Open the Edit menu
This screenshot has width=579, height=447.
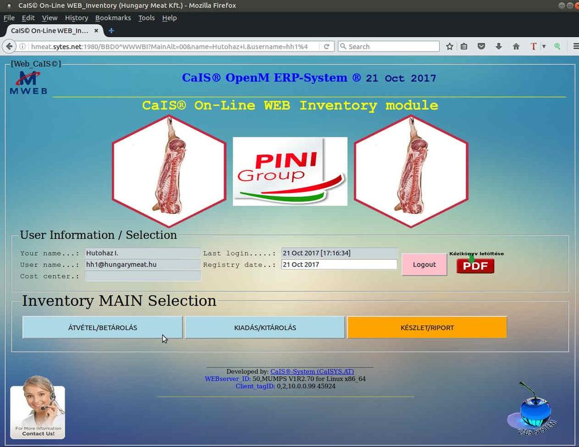[28, 18]
